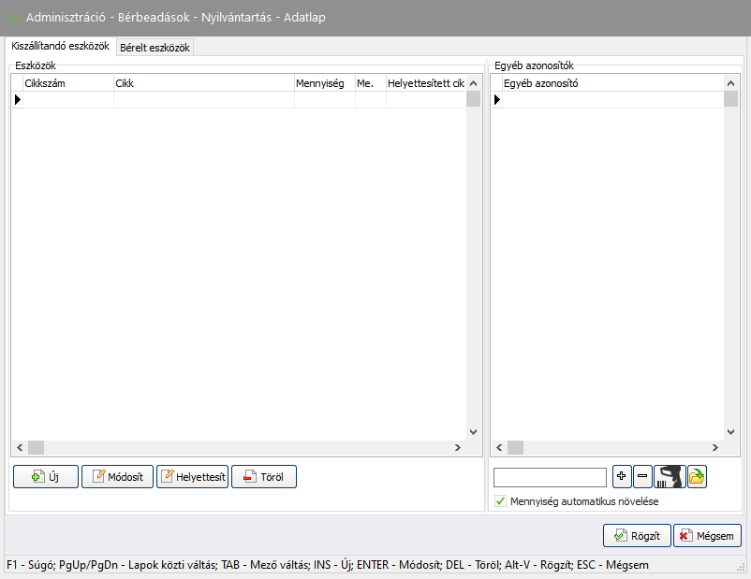Click the Töröl delete button
The width and height of the screenshot is (751, 579).
pyautogui.click(x=264, y=477)
